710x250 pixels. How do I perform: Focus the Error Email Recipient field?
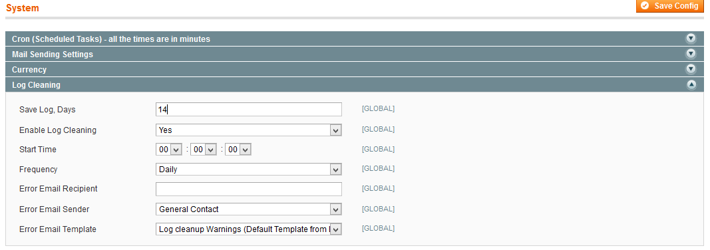click(x=249, y=189)
